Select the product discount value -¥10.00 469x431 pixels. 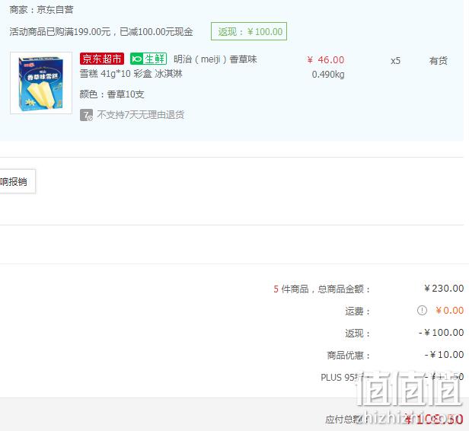[x=444, y=355]
